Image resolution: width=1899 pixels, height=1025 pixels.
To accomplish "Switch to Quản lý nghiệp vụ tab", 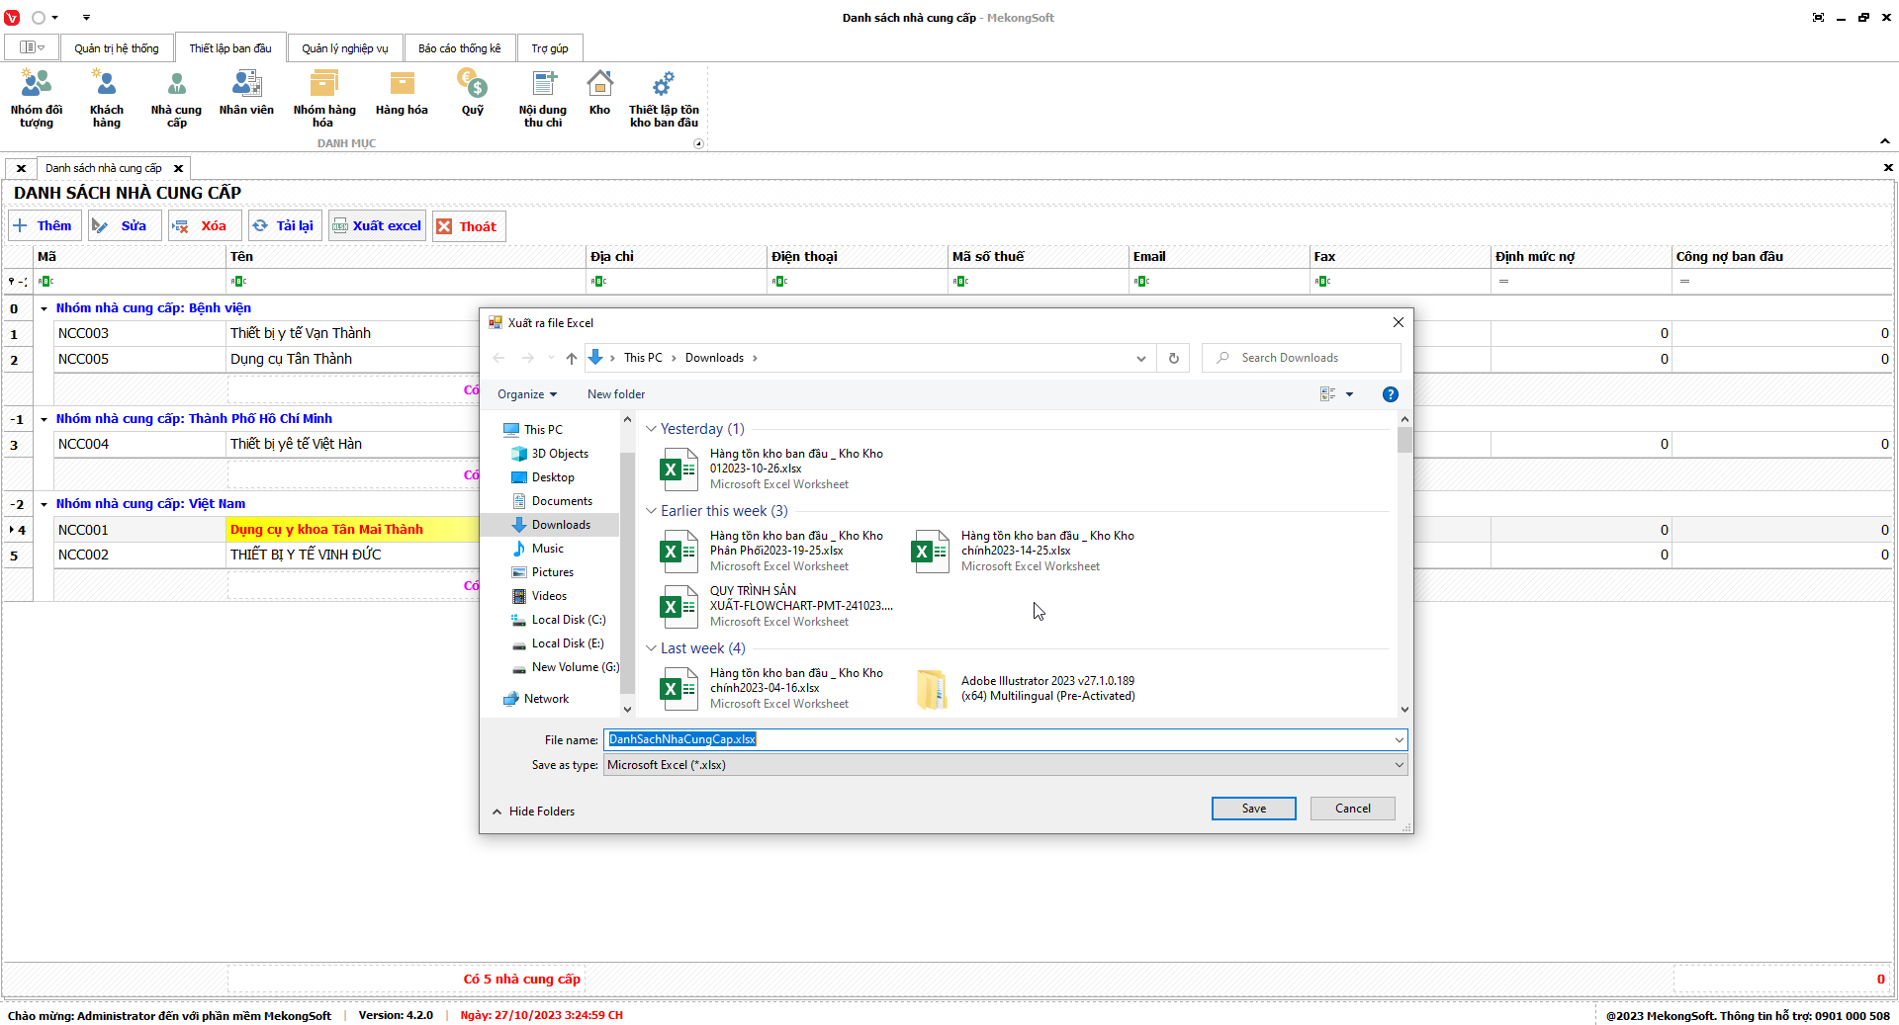I will 344,48.
